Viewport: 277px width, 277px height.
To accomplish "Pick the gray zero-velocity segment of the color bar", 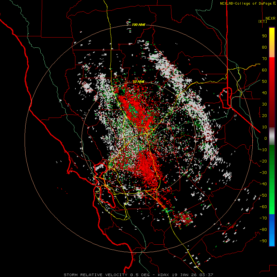I will point(272,136).
